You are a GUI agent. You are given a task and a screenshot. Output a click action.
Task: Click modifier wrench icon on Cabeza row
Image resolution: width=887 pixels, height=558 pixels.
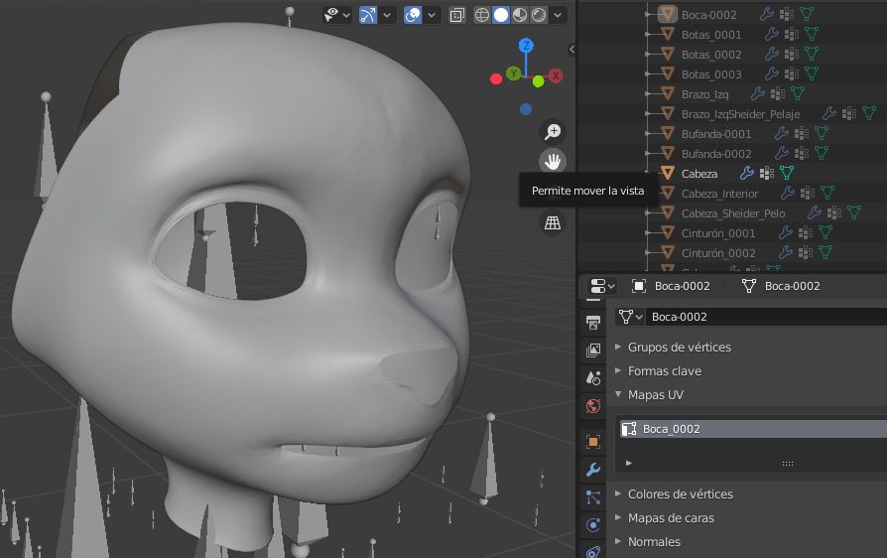pos(747,173)
